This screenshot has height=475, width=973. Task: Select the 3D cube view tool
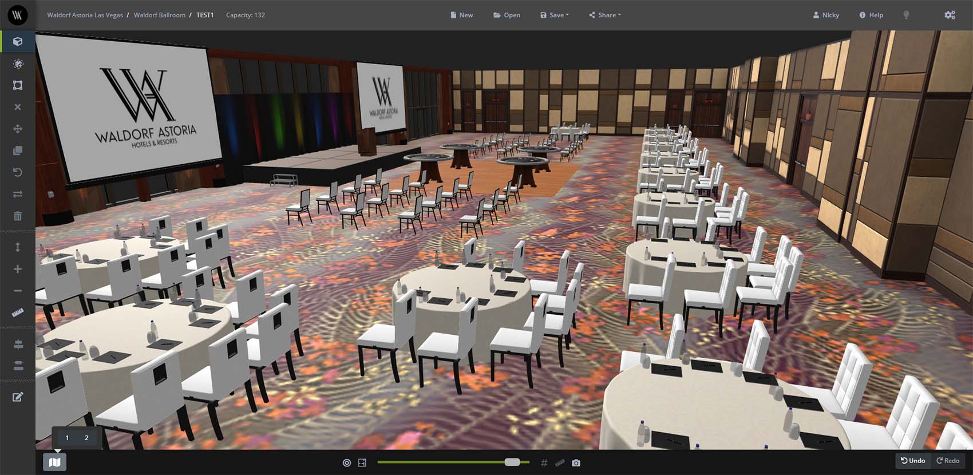(18, 41)
